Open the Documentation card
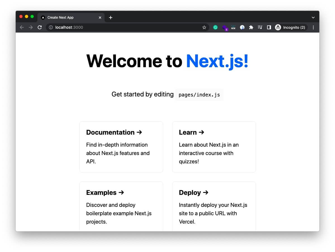Screen dimensions: 335x252 coord(121,147)
